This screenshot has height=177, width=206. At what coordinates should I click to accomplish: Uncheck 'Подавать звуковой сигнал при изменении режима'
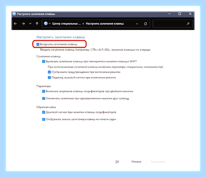click(x=49, y=78)
